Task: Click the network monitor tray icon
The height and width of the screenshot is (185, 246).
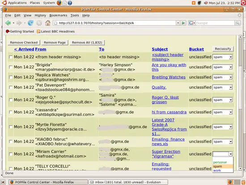Action: tap(199, 3)
